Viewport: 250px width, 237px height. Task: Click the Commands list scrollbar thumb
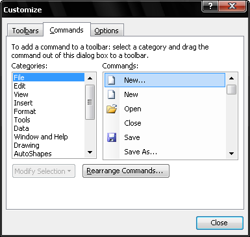coord(231,90)
